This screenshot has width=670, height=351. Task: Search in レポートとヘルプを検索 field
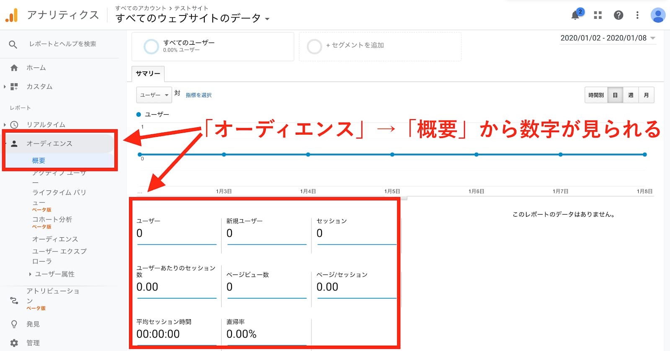tap(62, 44)
